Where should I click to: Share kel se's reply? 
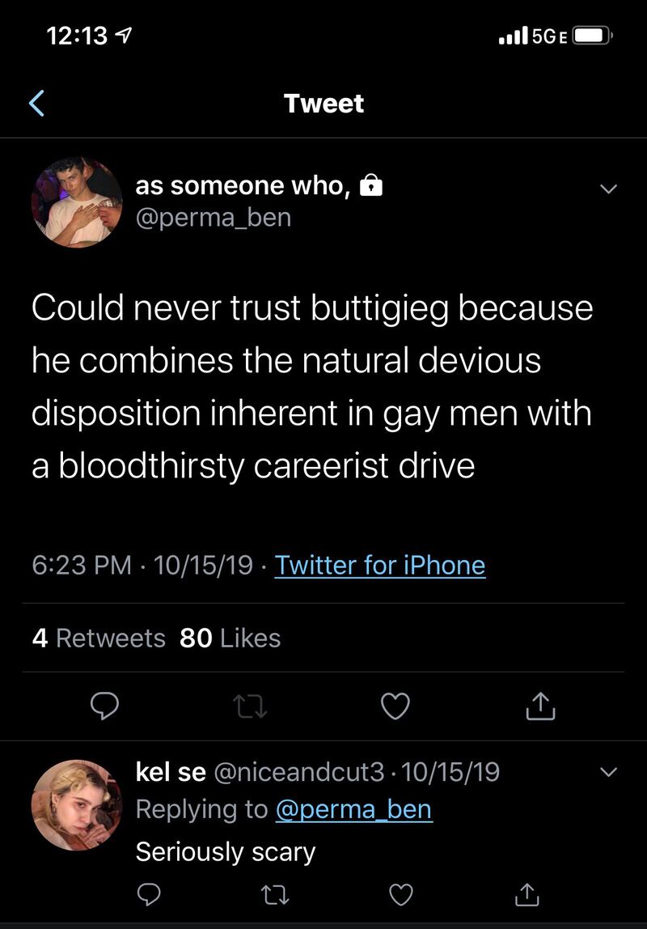[x=526, y=893]
